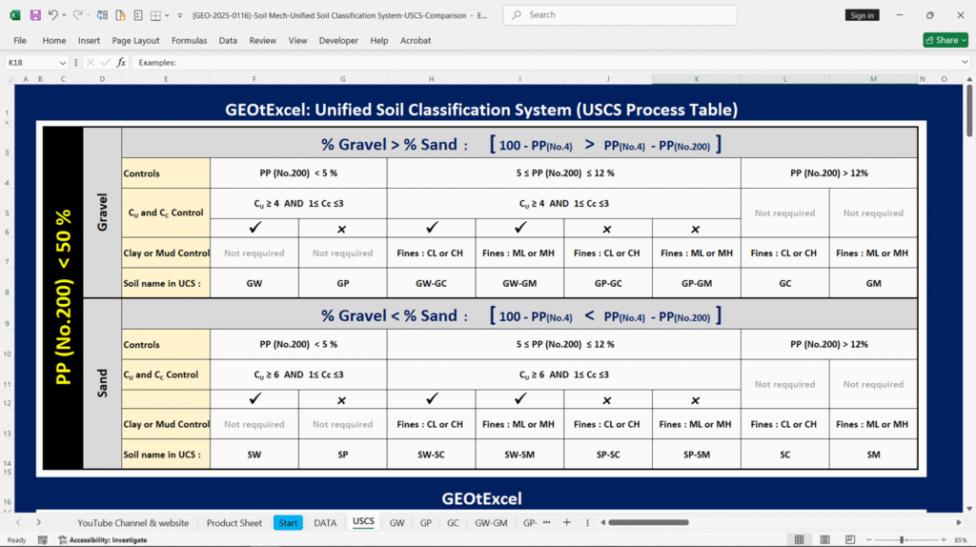976x547 pixels.
Task: Click the GW-GC soil name cell
Action: [x=431, y=283]
